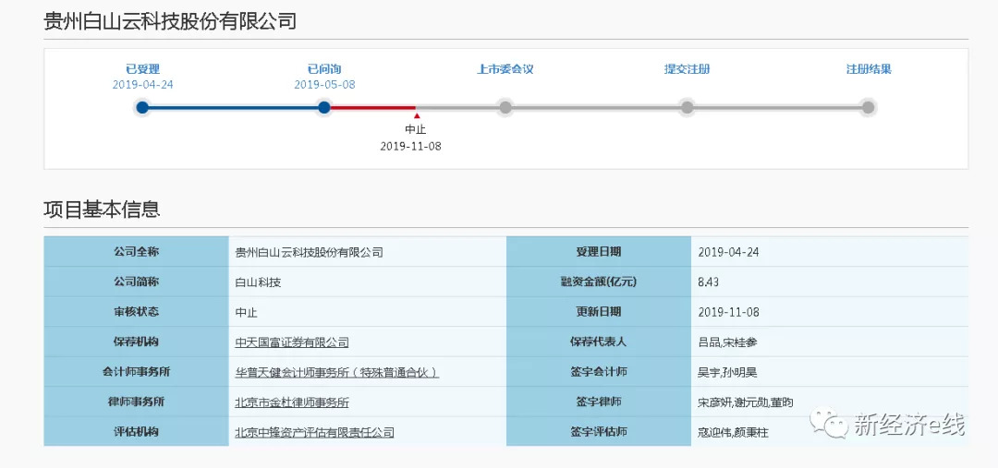Click the 签字律师 header cell

pyautogui.click(x=598, y=402)
